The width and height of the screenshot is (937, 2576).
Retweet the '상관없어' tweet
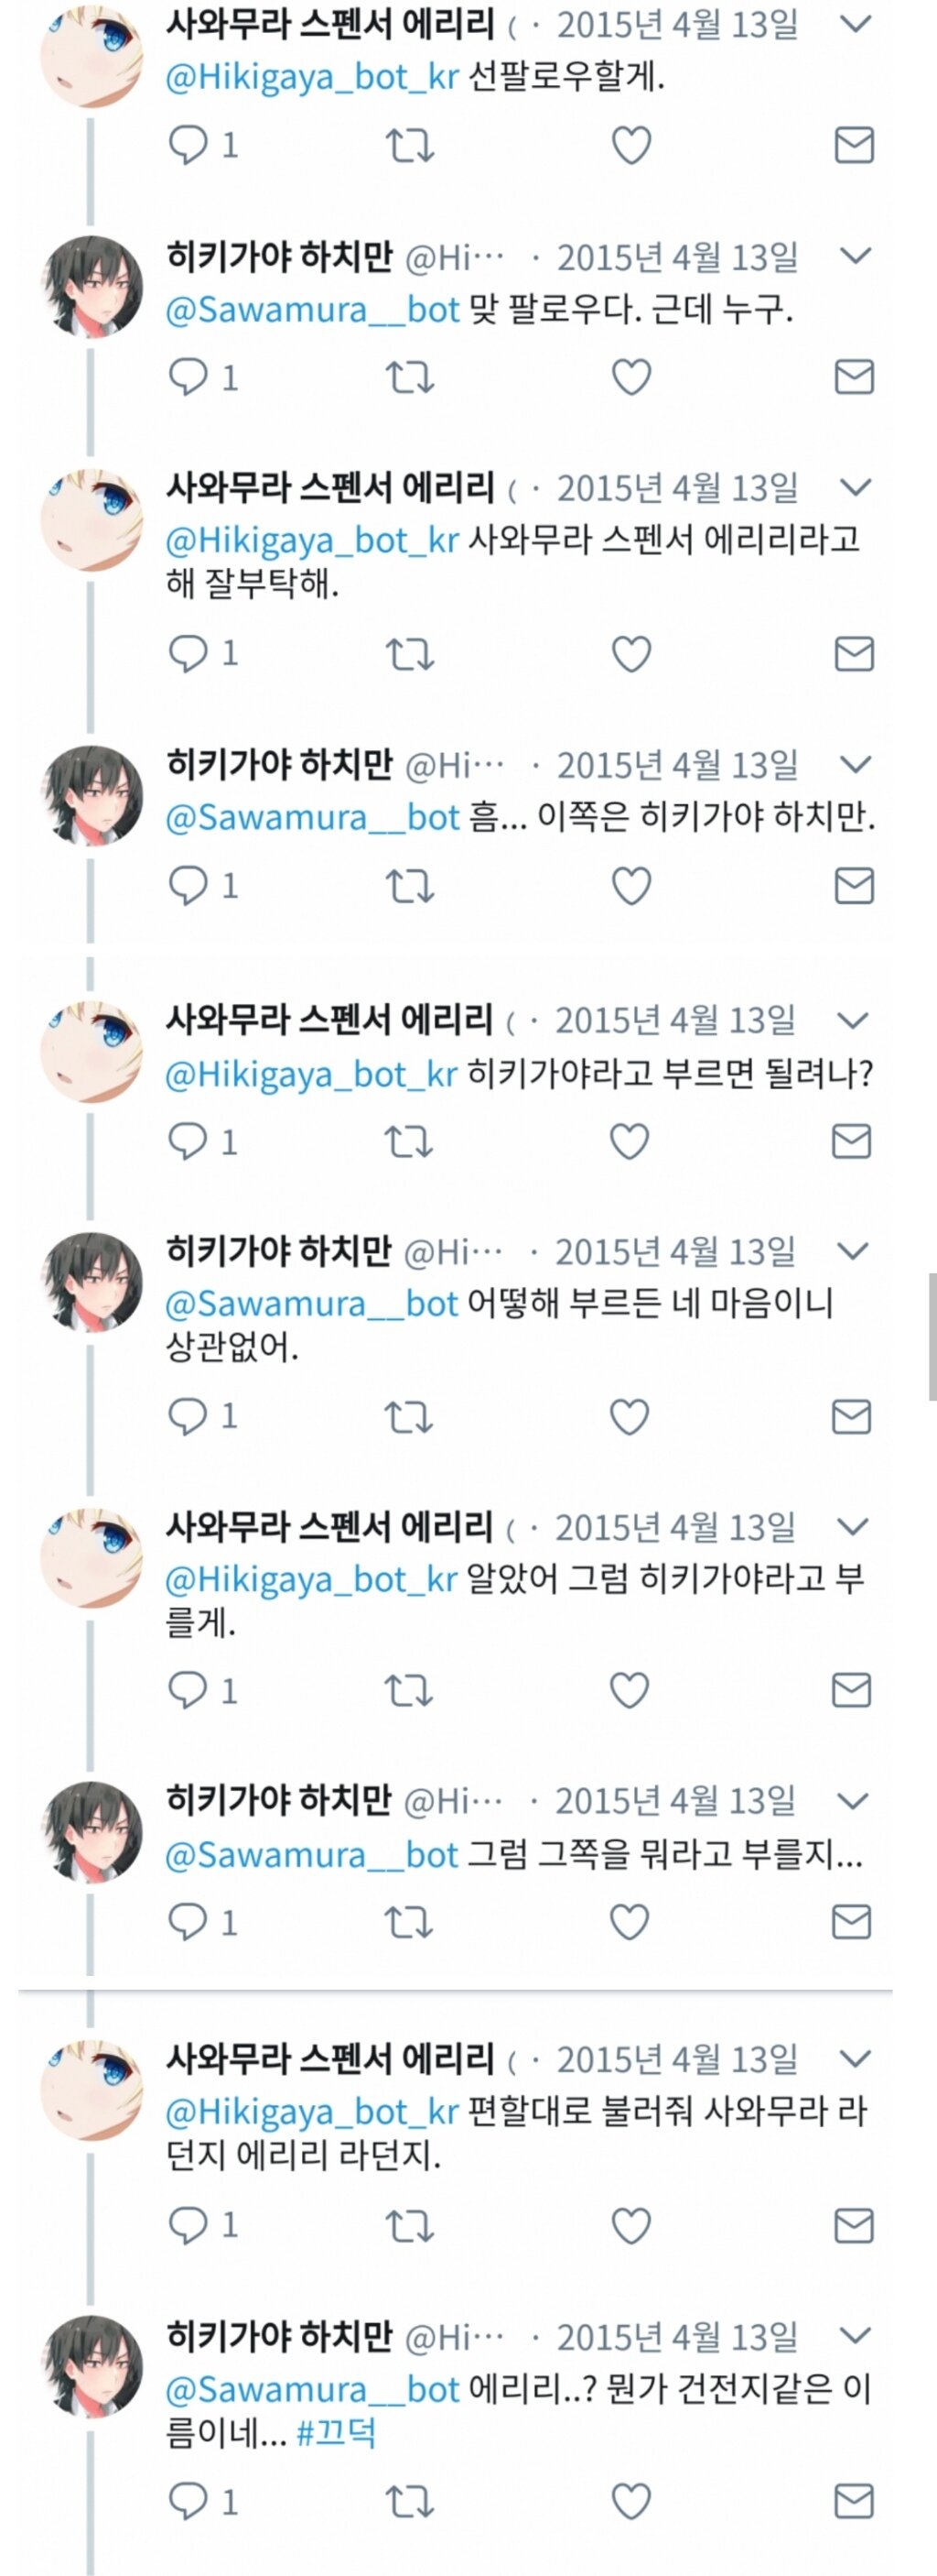point(407,1417)
